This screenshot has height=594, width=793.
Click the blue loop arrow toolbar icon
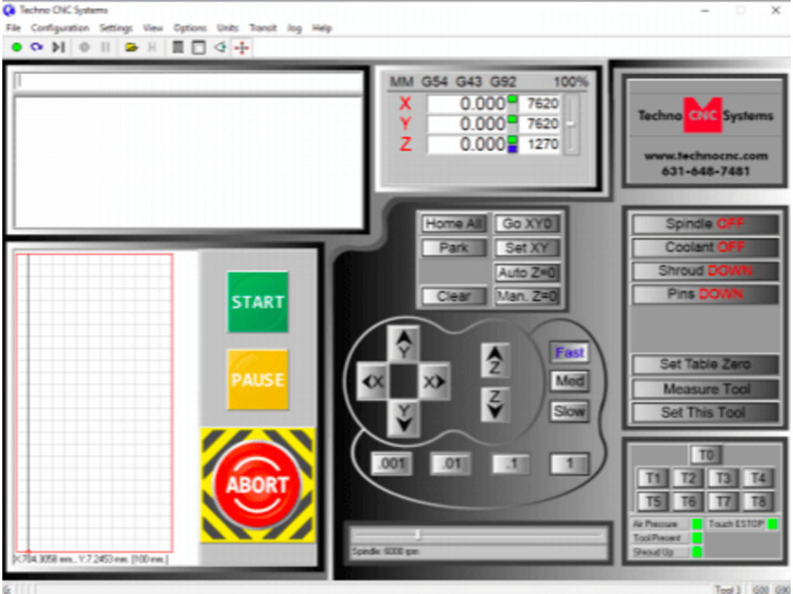36,47
